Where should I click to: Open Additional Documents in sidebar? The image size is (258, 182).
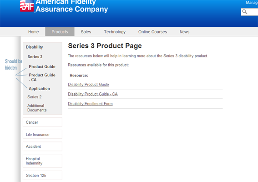point(37,108)
